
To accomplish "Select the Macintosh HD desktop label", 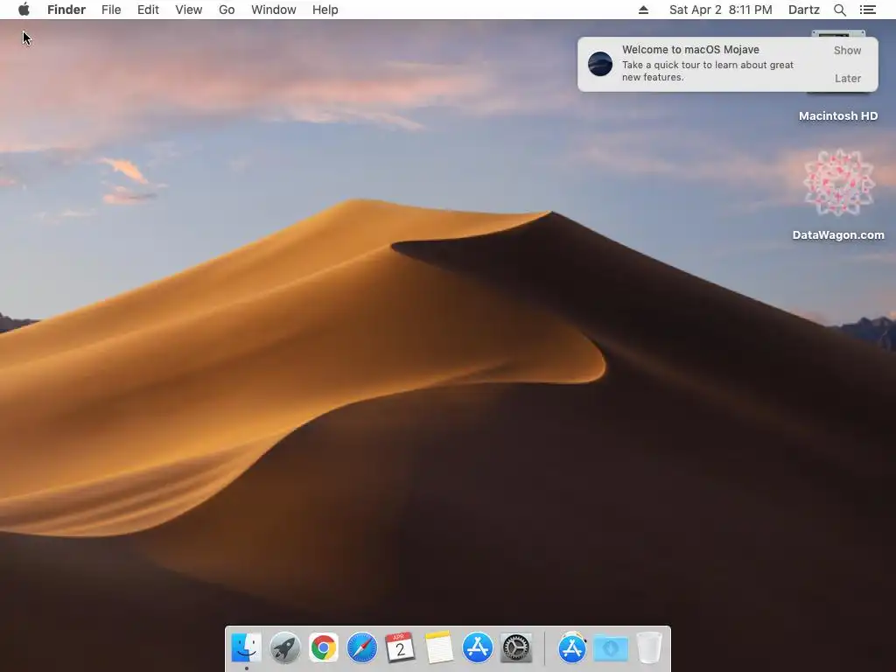I will pyautogui.click(x=838, y=116).
